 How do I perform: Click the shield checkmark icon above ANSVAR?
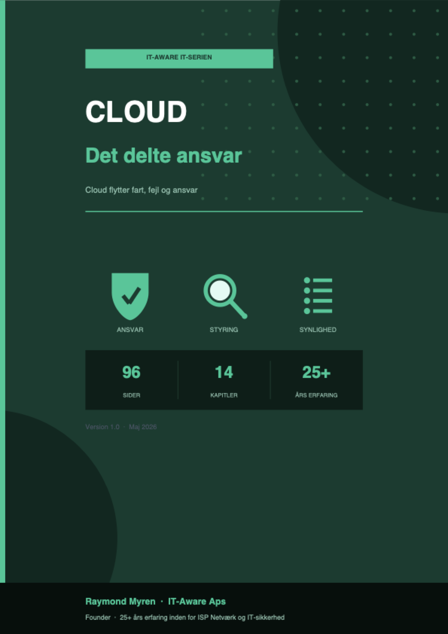click(130, 296)
